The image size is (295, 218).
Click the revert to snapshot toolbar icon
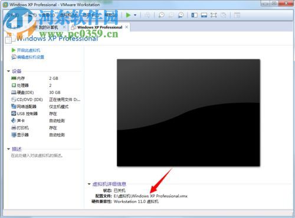(171, 15)
